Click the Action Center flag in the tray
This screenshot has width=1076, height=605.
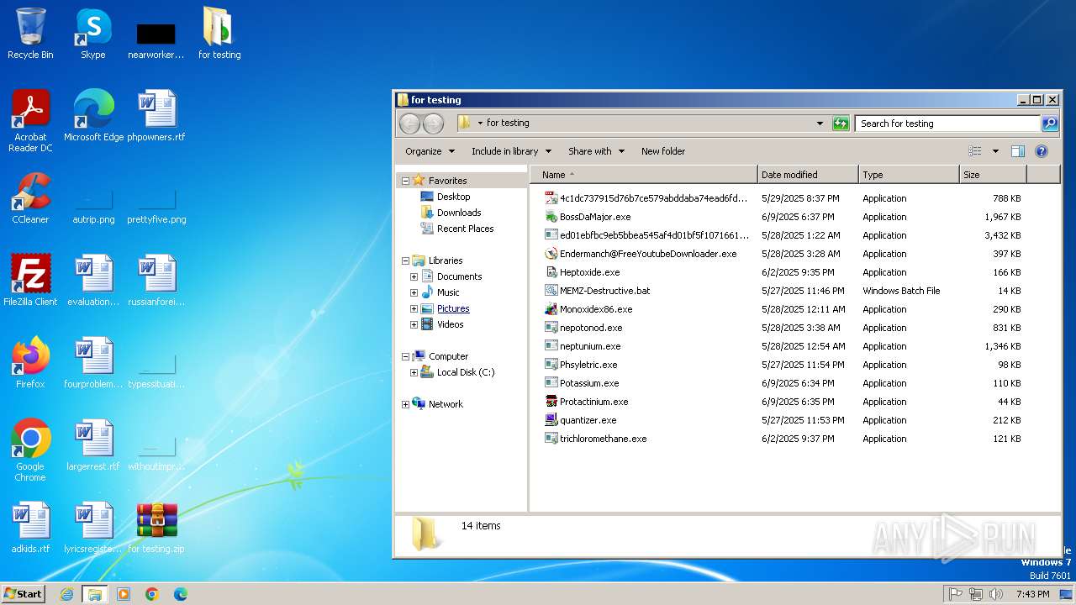(x=955, y=594)
